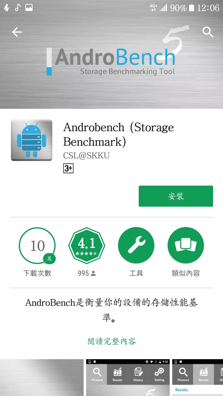Tap the battery status icon

point(192,8)
